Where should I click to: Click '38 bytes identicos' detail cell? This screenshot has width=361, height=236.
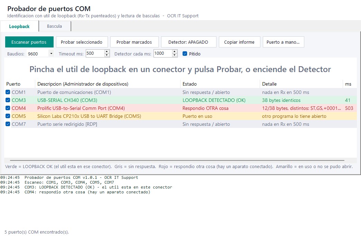click(281, 100)
